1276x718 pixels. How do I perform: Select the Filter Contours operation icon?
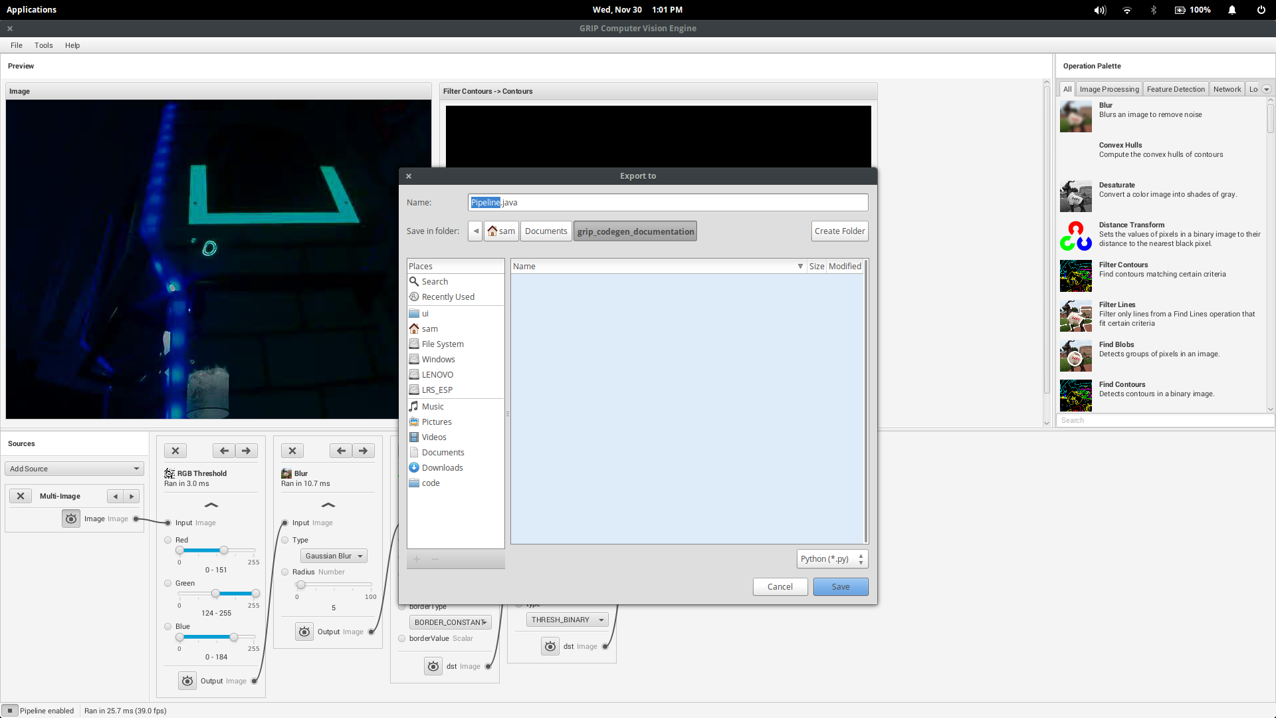pyautogui.click(x=1075, y=276)
